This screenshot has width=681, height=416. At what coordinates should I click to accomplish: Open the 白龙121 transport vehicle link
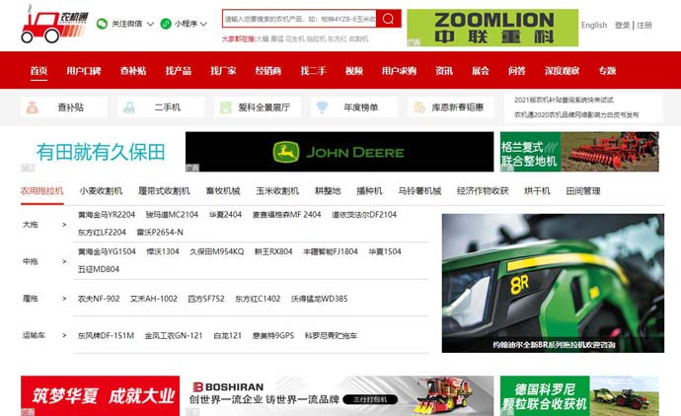227,336
